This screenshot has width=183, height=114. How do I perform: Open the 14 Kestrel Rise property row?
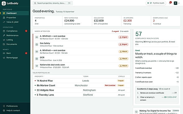pyautogui.click(x=81, y=81)
